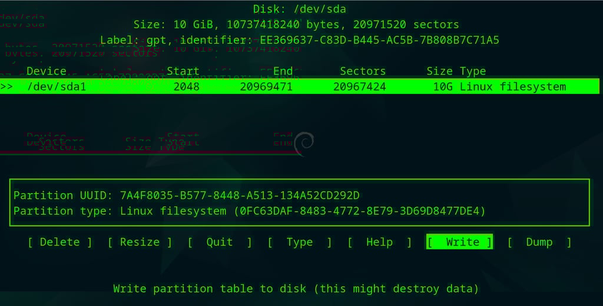Viewport: 603px width, 306px height.
Task: Select Quit in the bottom menu
Action: (x=220, y=242)
